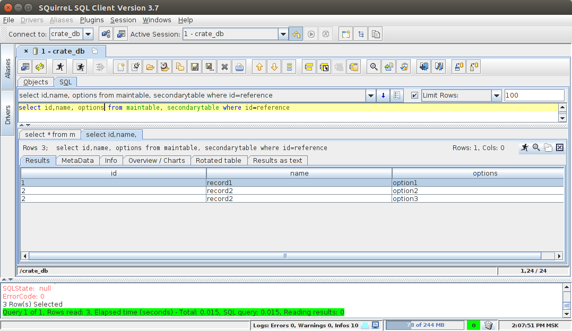Click the row limit value field
The height and width of the screenshot is (331, 572).
534,95
